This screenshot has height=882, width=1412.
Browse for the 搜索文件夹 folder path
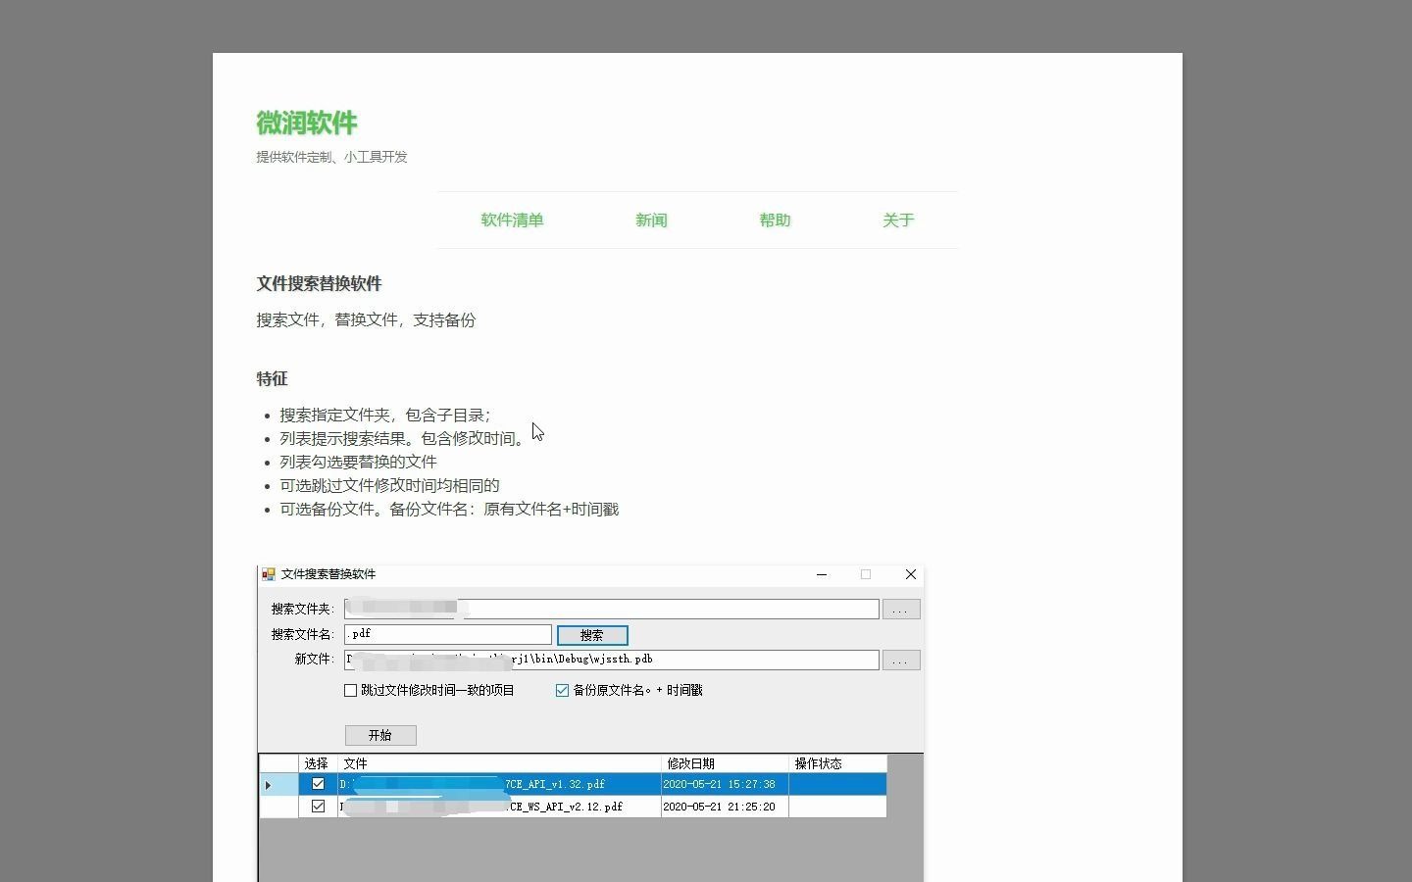(x=901, y=610)
